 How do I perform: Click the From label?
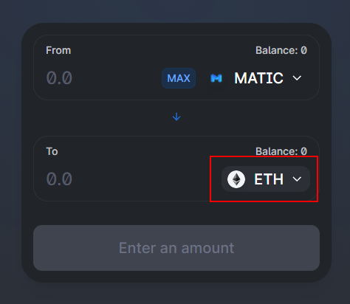(58, 50)
